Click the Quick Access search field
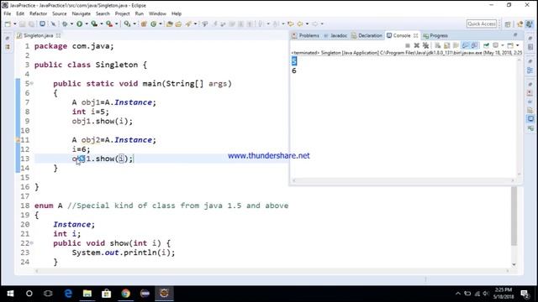538x302 pixels. click(x=482, y=24)
